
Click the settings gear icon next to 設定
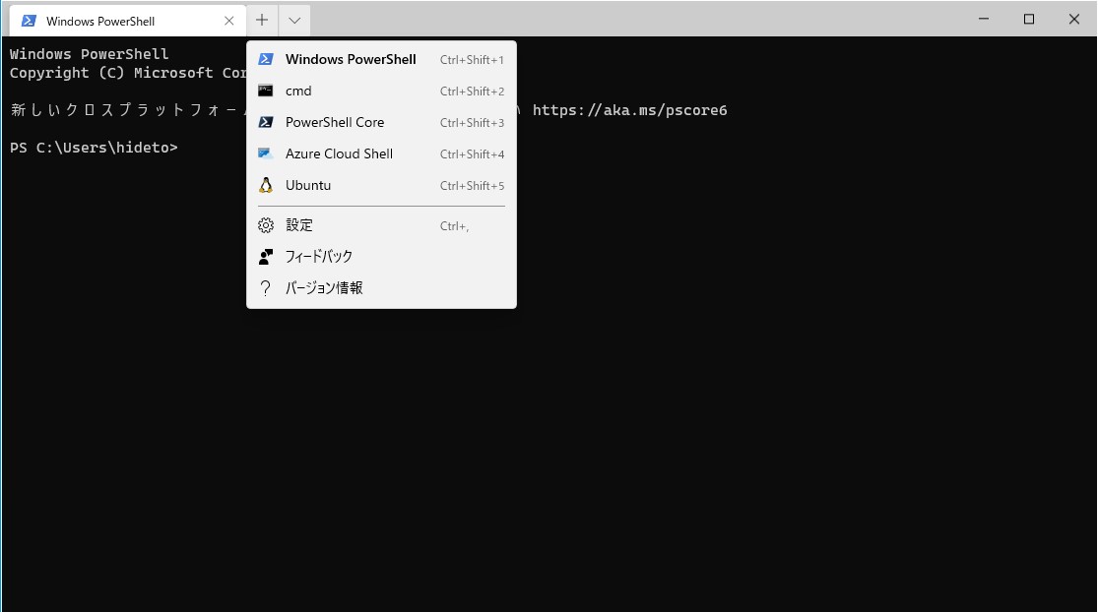point(265,224)
